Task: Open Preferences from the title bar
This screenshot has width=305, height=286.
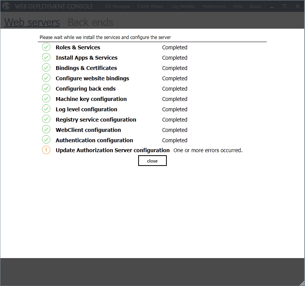Action: coord(214,6)
